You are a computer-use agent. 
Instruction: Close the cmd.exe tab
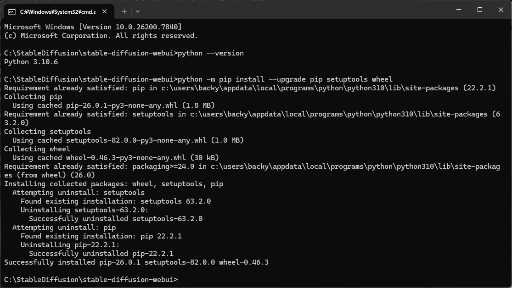[105, 11]
